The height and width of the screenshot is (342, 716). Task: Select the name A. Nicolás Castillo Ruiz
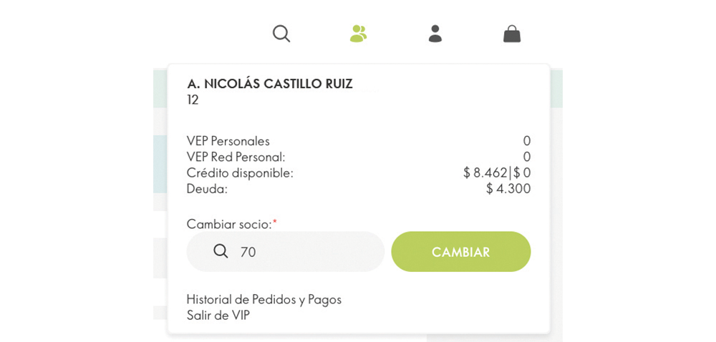269,84
